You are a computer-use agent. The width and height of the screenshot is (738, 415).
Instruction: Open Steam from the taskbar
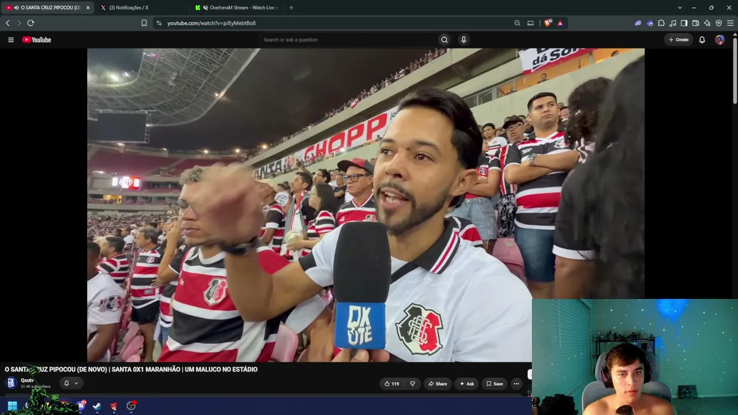[x=97, y=406]
